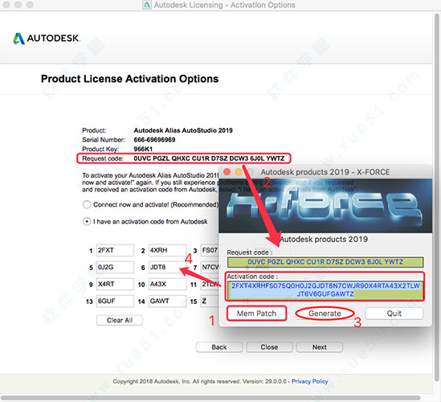Focus activation field 9 containing X4RT
This screenshot has height=402, width=441.
pyautogui.click(x=115, y=284)
